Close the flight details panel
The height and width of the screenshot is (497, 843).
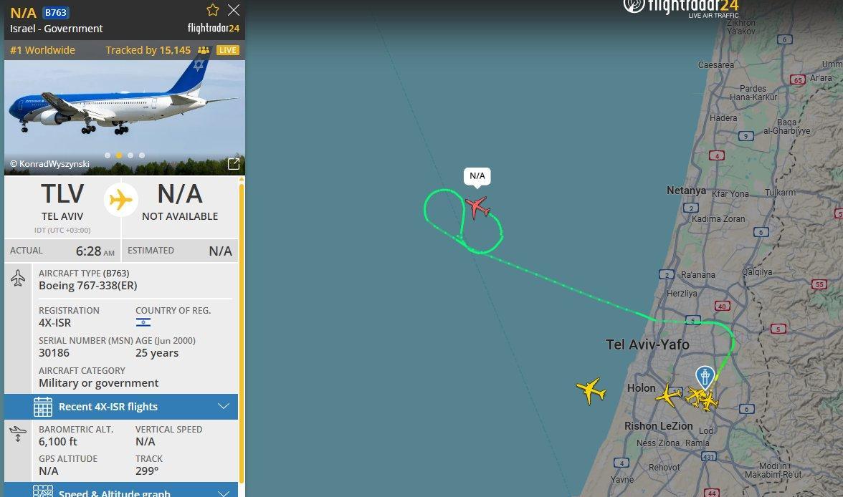pos(234,10)
